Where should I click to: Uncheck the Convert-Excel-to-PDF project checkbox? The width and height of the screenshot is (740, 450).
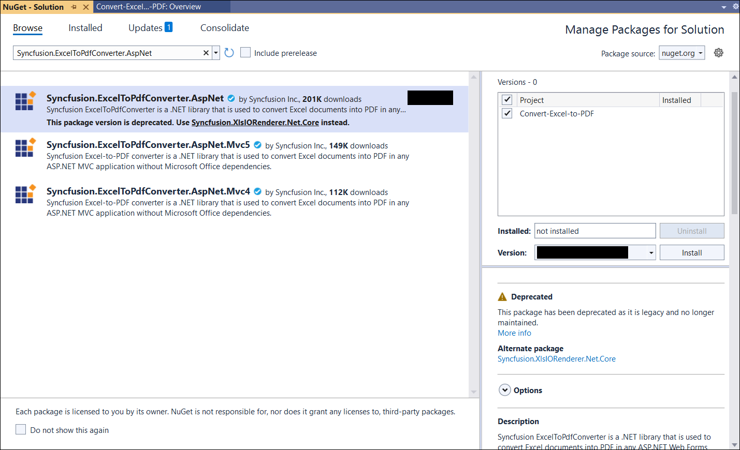507,114
